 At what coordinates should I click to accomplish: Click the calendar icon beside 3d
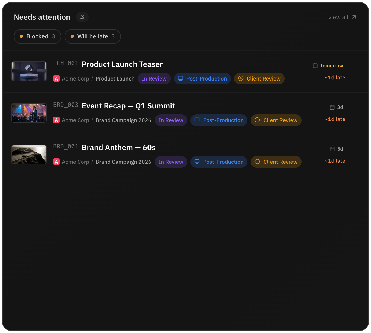[332, 107]
